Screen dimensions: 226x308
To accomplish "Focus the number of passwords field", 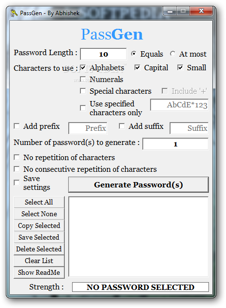I will click(x=175, y=144).
